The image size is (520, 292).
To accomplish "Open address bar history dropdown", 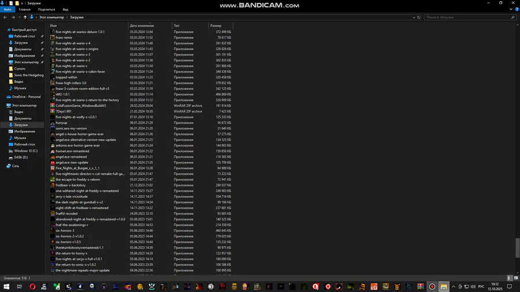I will point(414,17).
